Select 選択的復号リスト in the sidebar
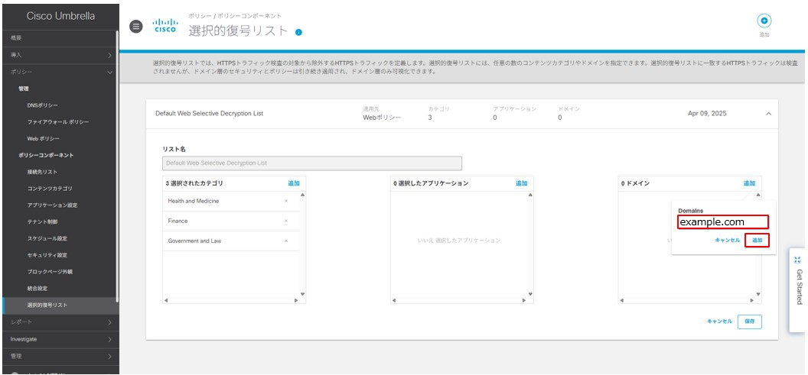Viewport: 808px width, 375px height. tap(59, 305)
